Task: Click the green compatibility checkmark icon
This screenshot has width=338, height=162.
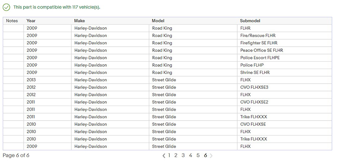Action: pyautogui.click(x=6, y=7)
